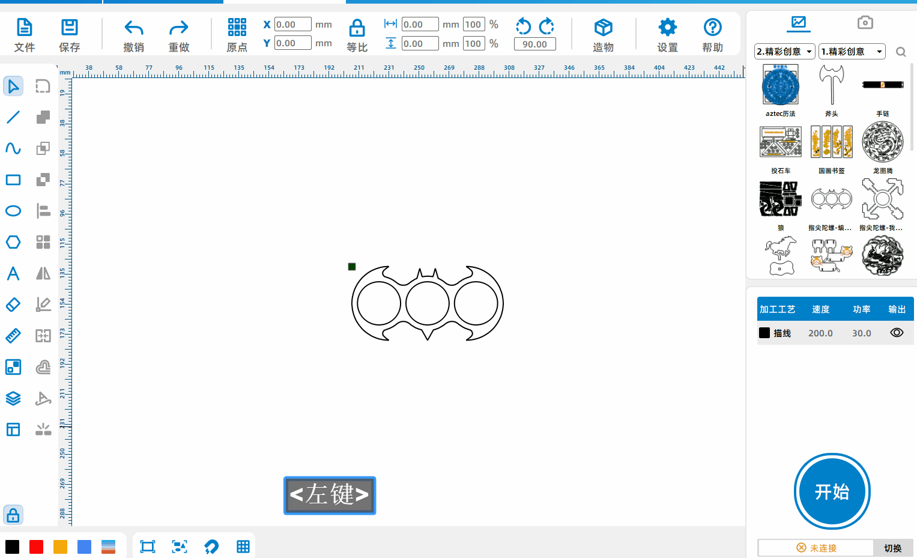Select the polygon hexagon tool

[13, 242]
